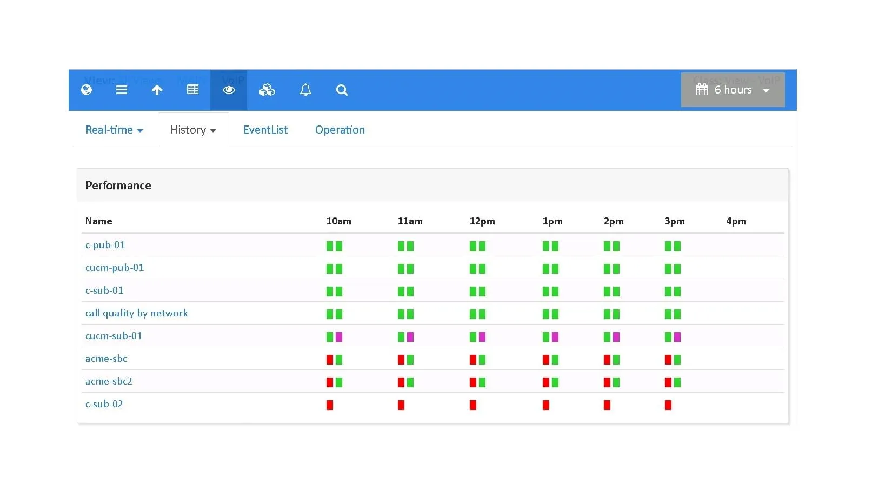The width and height of the screenshot is (892, 503).
Task: Click the Name column header
Action: click(99, 221)
